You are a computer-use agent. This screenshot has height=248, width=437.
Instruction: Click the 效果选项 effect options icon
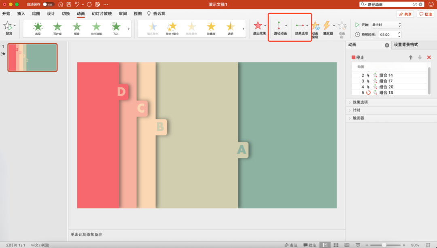pyautogui.click(x=300, y=25)
